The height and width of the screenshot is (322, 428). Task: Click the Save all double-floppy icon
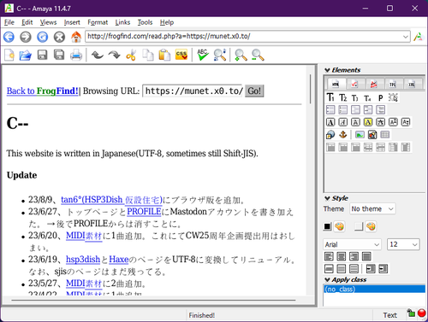(59, 55)
